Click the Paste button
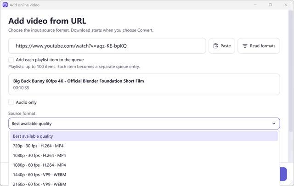294x186 pixels. tap(221, 46)
